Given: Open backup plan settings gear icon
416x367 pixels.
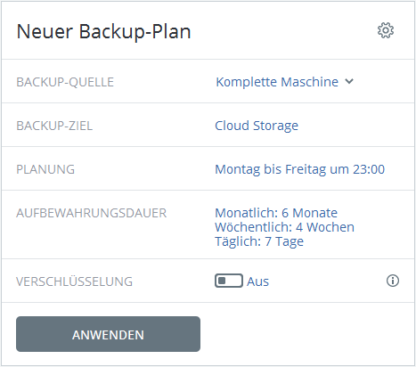Looking at the screenshot, I should coord(386,30).
